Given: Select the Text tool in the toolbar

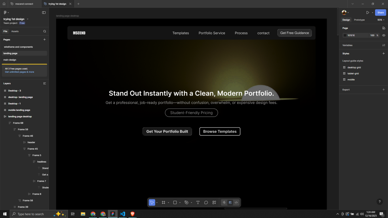Looking at the screenshot, I should (198, 202).
